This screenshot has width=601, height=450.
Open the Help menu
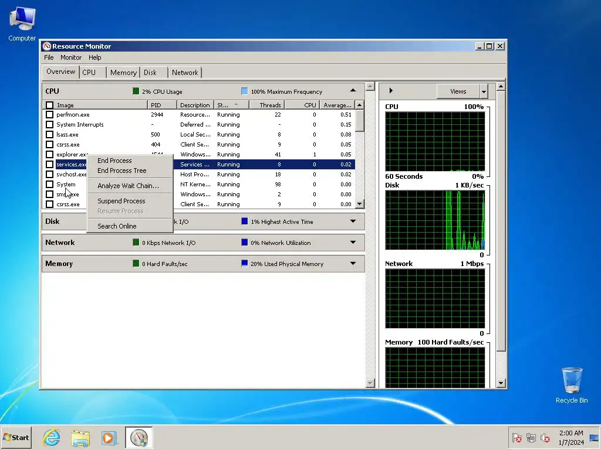click(x=94, y=57)
